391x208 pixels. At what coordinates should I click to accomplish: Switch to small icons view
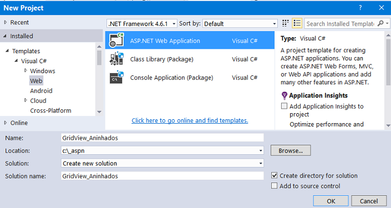pos(285,23)
